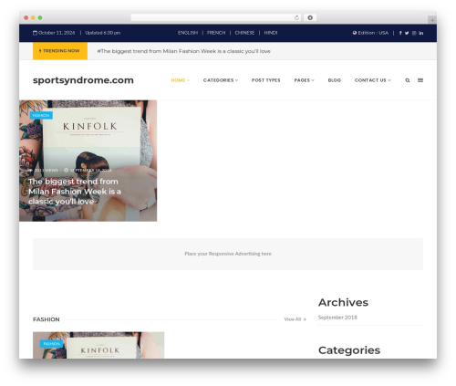Click Fashion tag on lower thumbnail
This screenshot has height=386, width=456.
[x=51, y=344]
